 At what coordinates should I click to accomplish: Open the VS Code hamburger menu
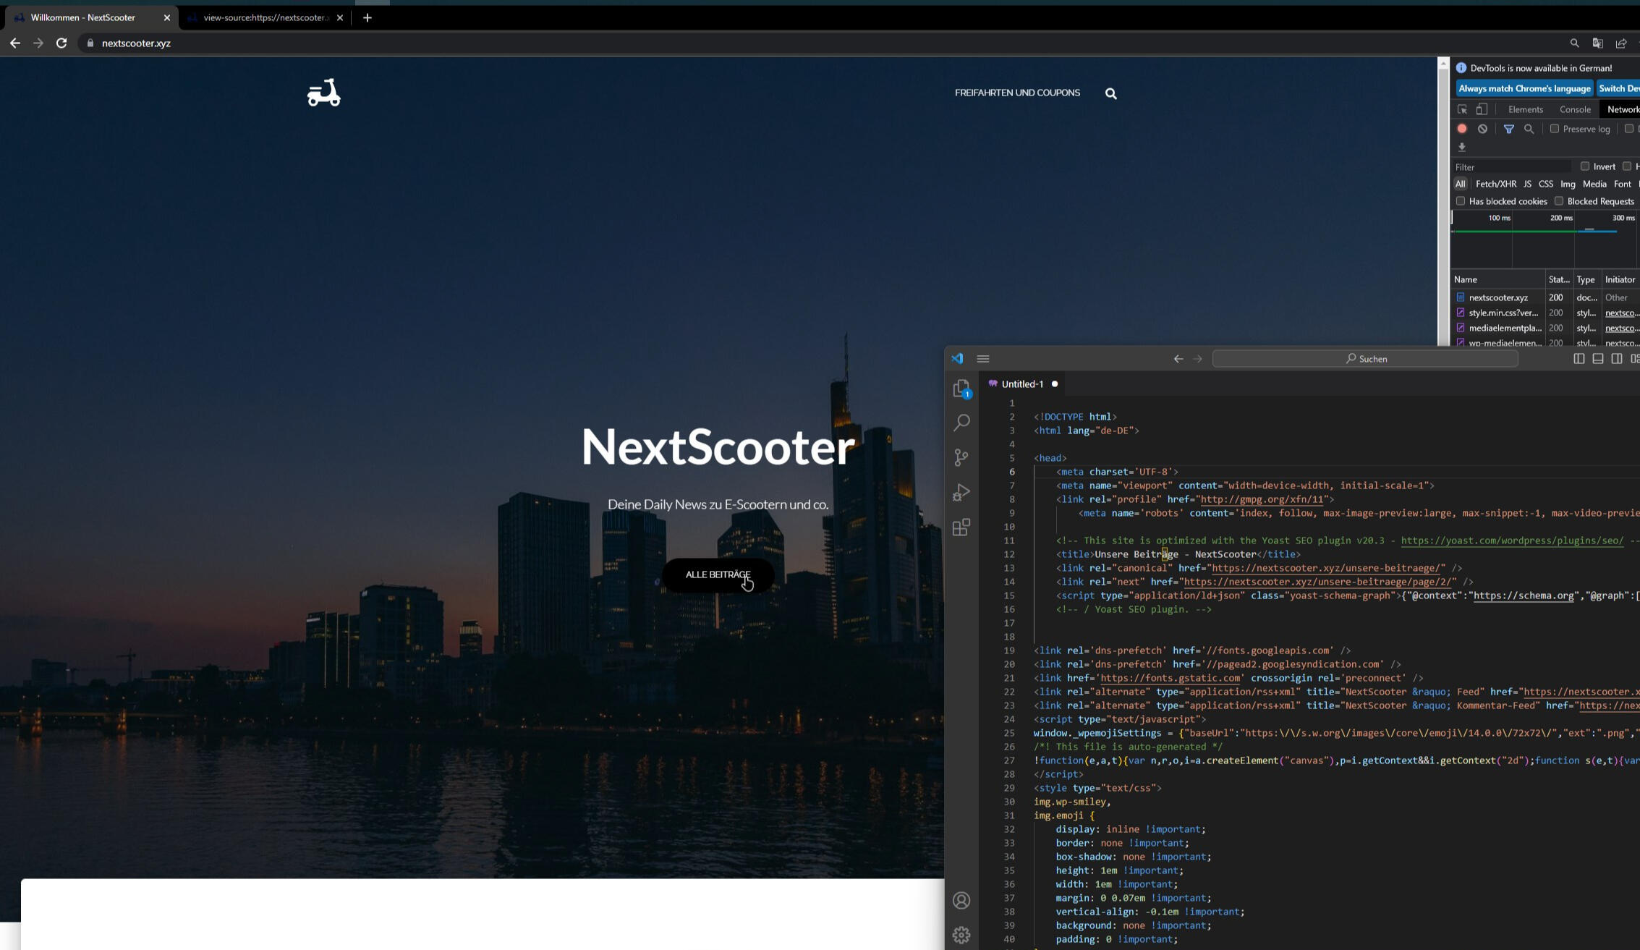coord(982,359)
